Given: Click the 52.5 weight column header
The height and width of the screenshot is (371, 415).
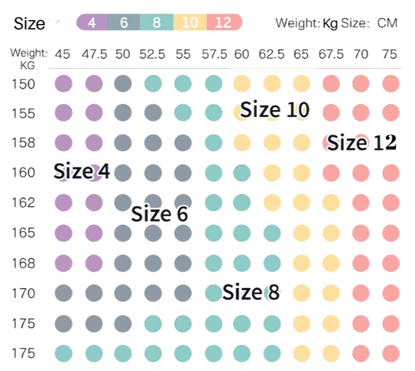Looking at the screenshot, I should click(152, 54).
